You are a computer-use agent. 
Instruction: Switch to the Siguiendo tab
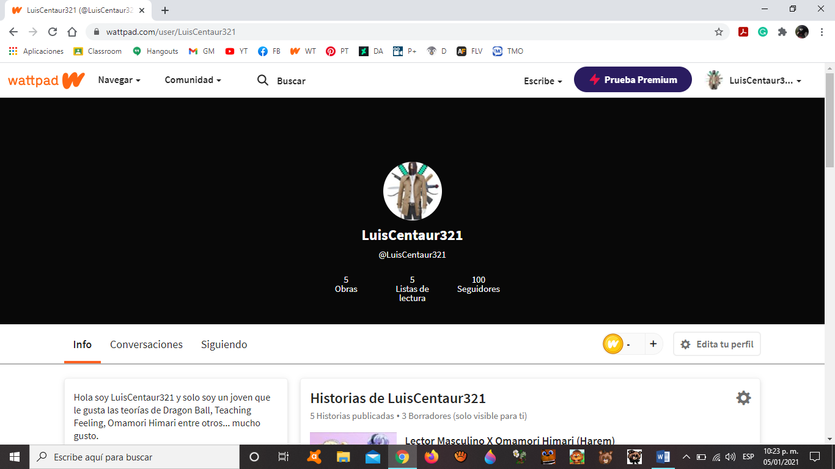pyautogui.click(x=224, y=344)
